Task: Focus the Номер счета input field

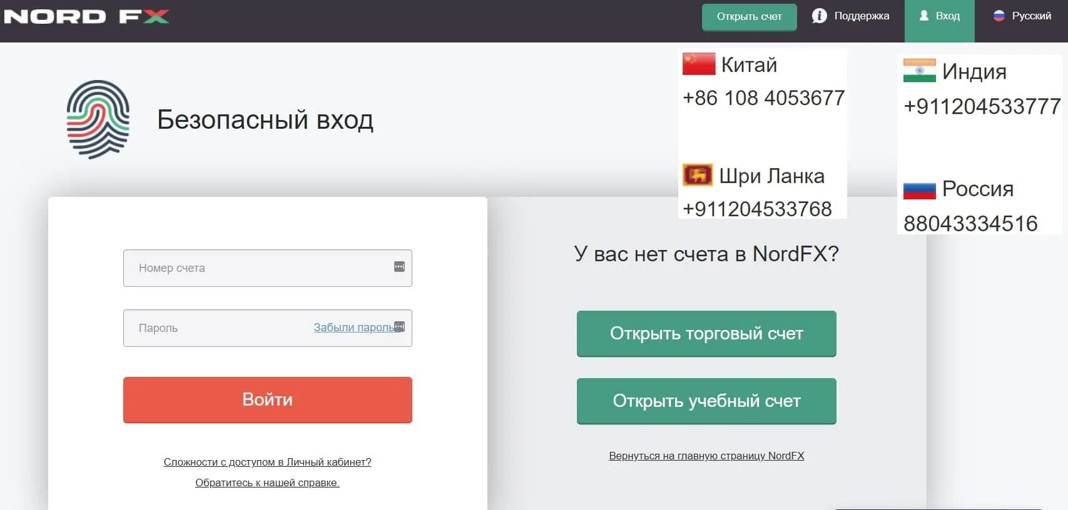Action: pos(267,268)
